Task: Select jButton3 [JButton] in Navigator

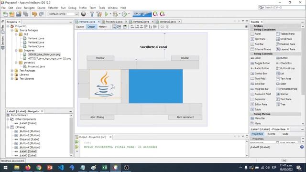Action: 27,143
